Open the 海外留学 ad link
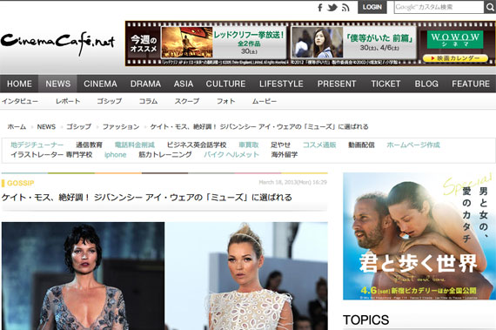Screen dimensions: 496x330 [285, 155]
